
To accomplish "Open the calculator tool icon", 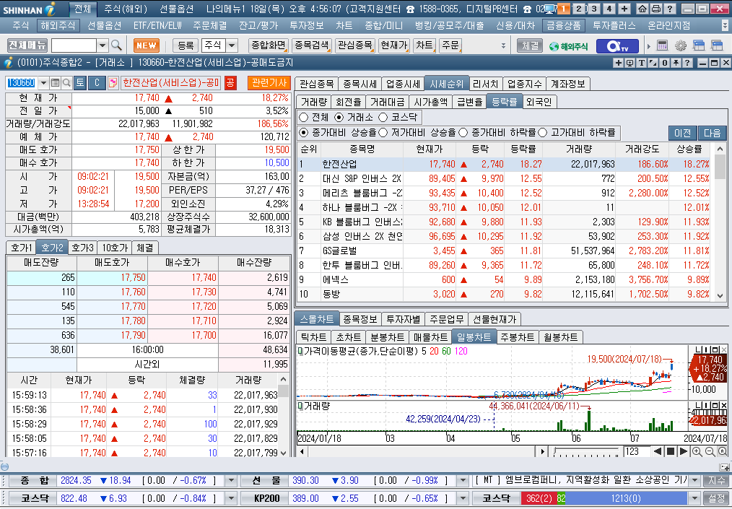I will click(662, 45).
